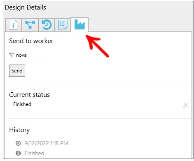Screen dimensions: 194x161
Task: Dismiss the Finished status with X
Action: [186, 106]
